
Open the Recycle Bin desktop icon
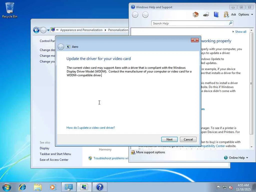(x=10, y=10)
